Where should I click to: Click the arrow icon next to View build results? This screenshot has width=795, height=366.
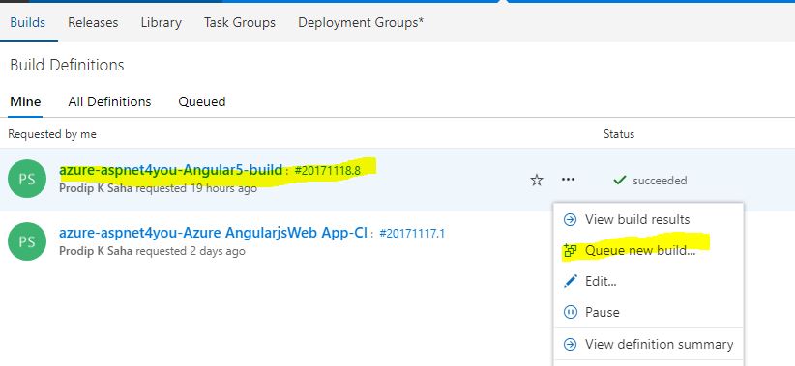pyautogui.click(x=571, y=220)
